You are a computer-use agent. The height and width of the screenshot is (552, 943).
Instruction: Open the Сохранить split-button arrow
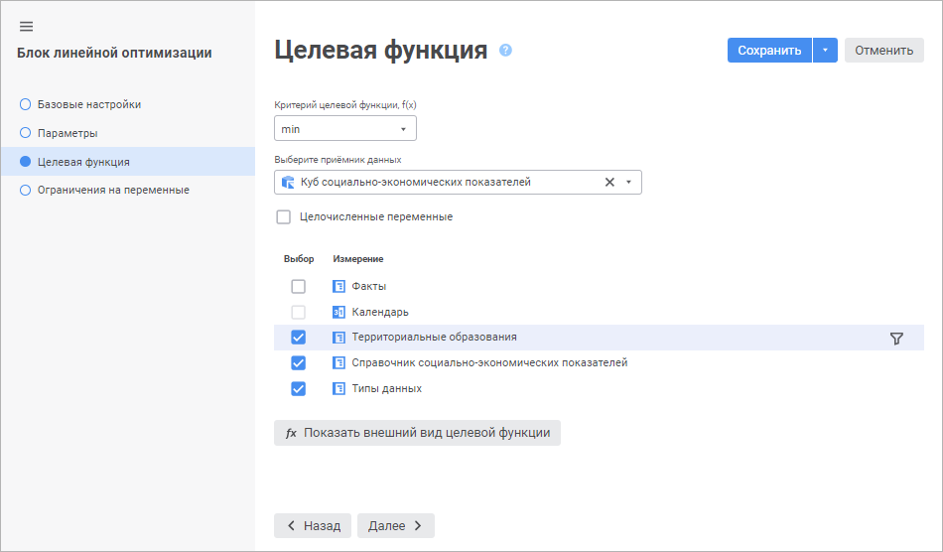pyautogui.click(x=825, y=51)
